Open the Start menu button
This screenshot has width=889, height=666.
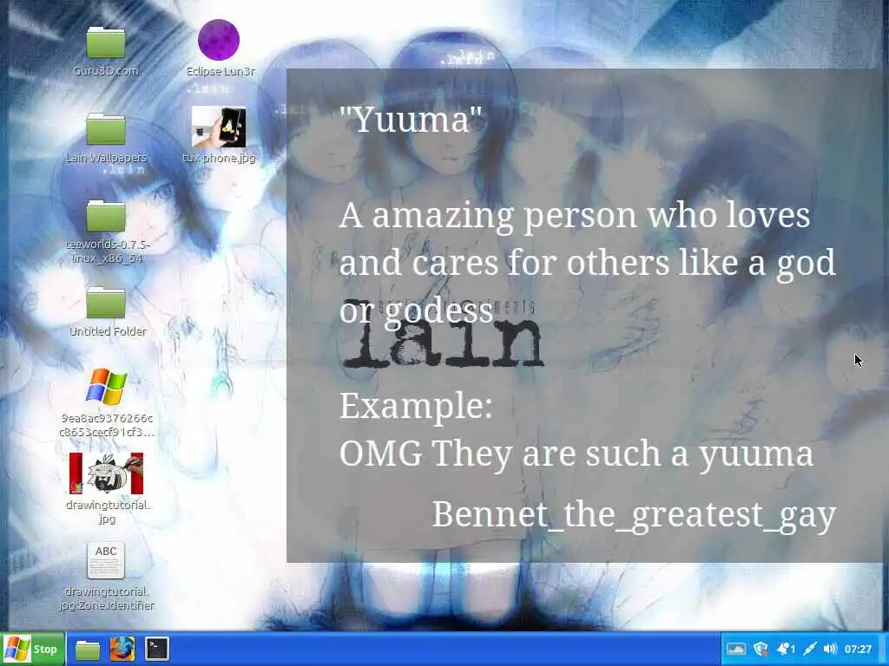[x=33, y=649]
